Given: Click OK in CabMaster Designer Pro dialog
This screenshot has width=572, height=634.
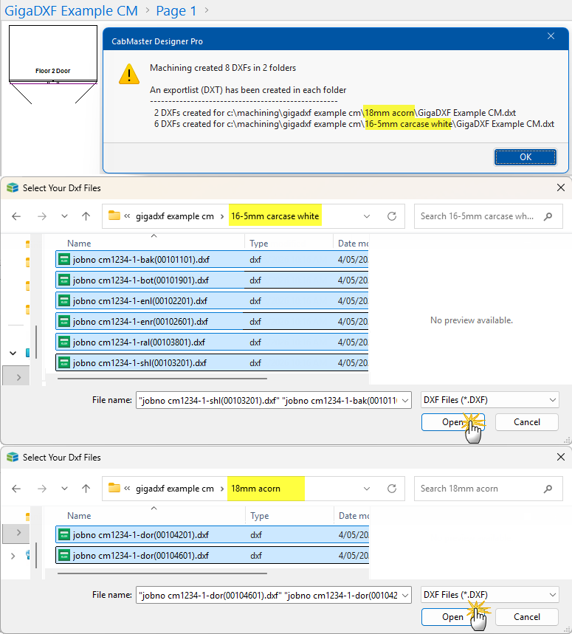Looking at the screenshot, I should point(525,157).
